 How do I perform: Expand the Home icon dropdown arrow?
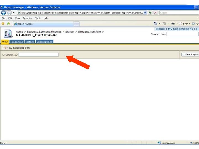[159, 23]
